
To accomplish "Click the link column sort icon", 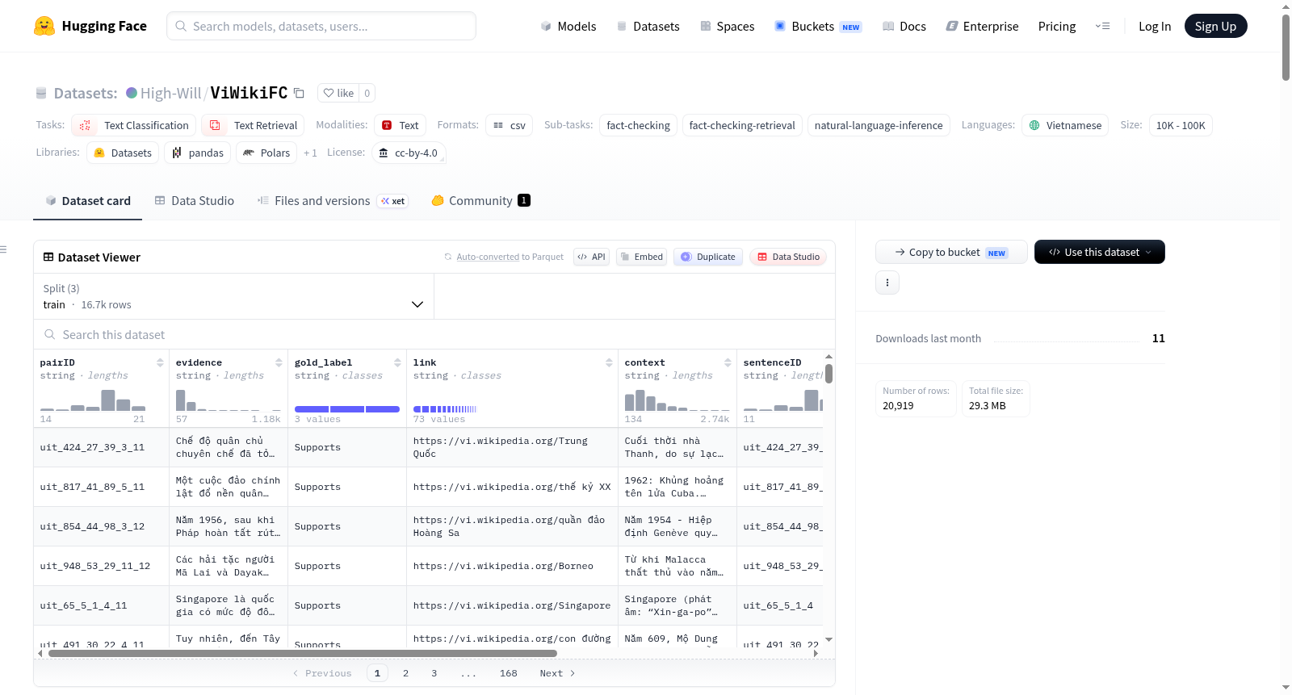I will pyautogui.click(x=609, y=362).
